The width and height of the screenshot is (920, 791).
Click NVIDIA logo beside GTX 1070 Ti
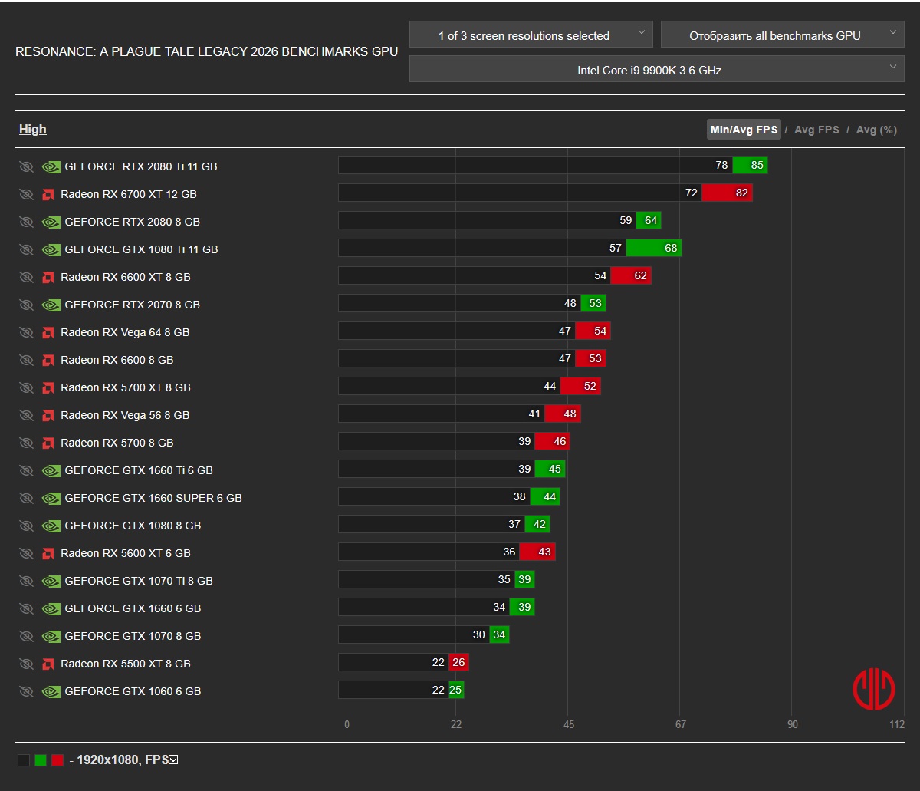pyautogui.click(x=51, y=581)
